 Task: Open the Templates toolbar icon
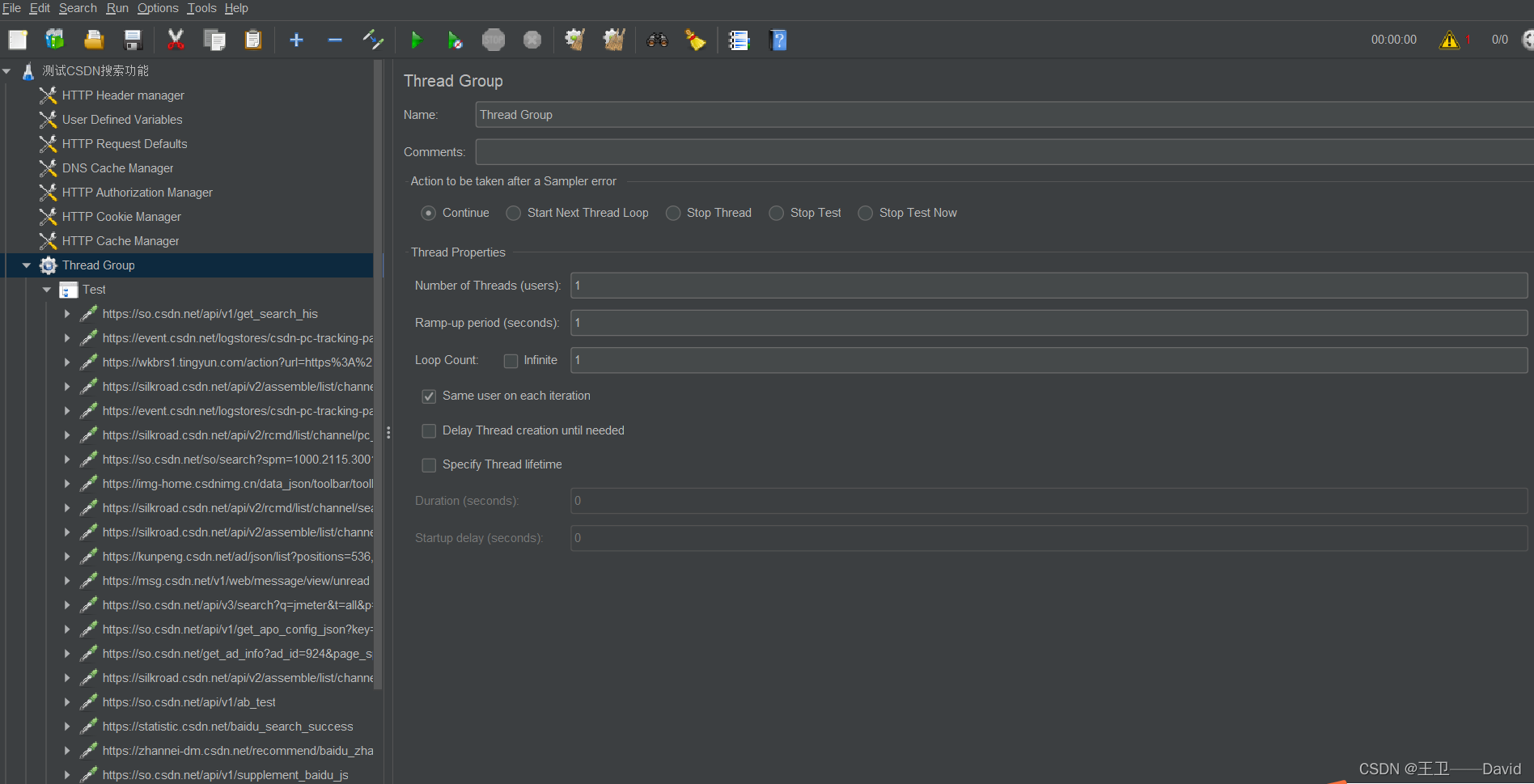pyautogui.click(x=55, y=40)
